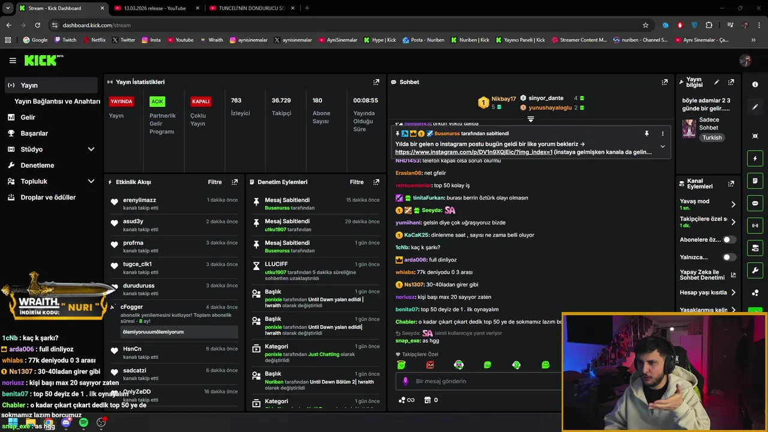This screenshot has width=768, height=432.
Task: Toggle the Abonelere özel switch
Action: pos(729,239)
